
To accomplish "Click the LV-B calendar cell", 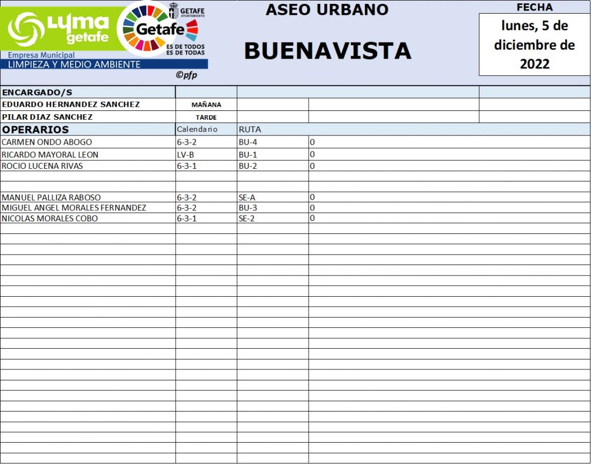I will coord(186,155).
